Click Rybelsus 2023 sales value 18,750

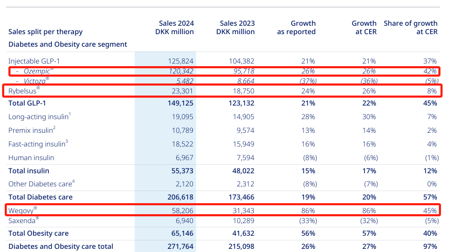pyautogui.click(x=241, y=90)
